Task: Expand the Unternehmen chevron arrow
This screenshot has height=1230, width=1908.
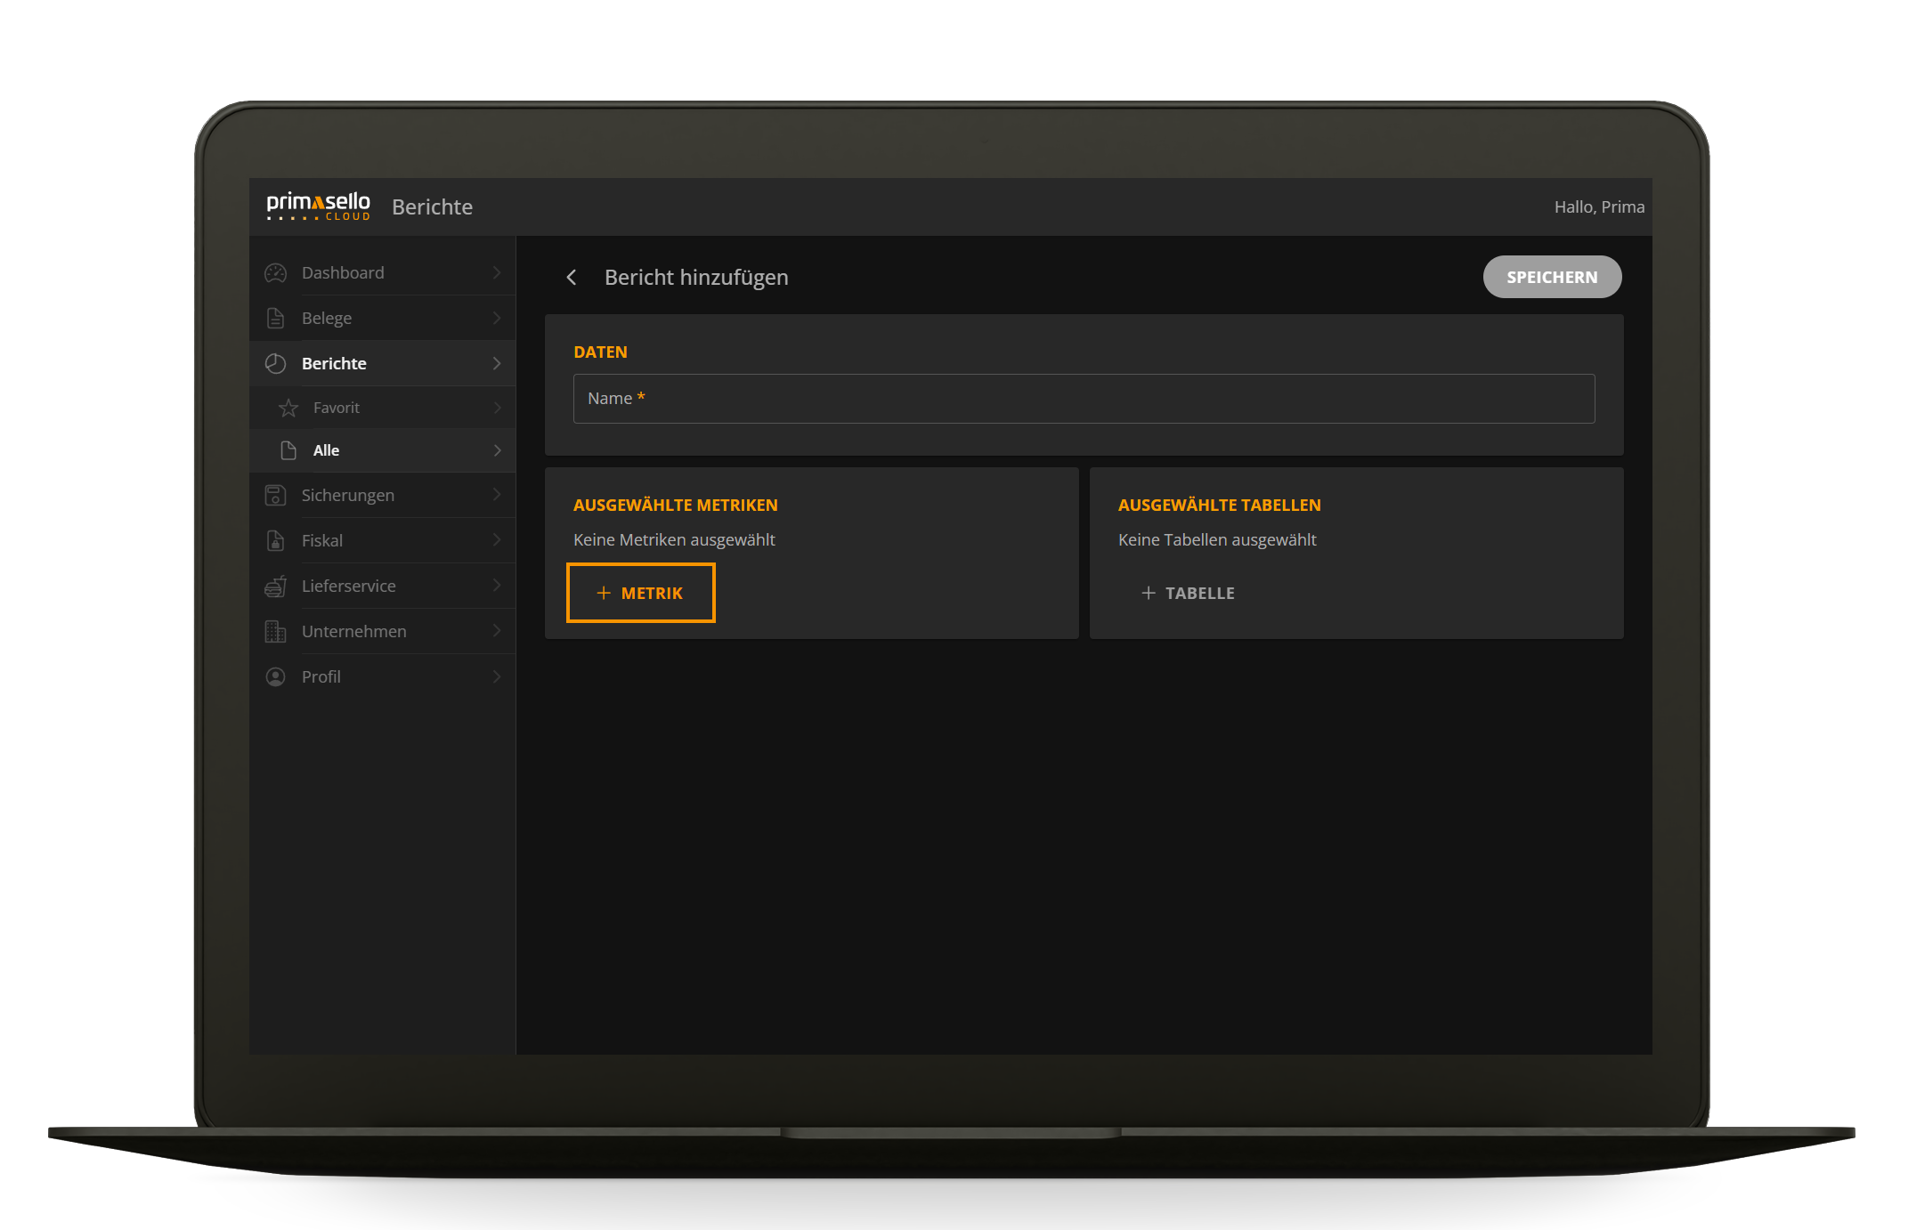Action: pyautogui.click(x=497, y=631)
